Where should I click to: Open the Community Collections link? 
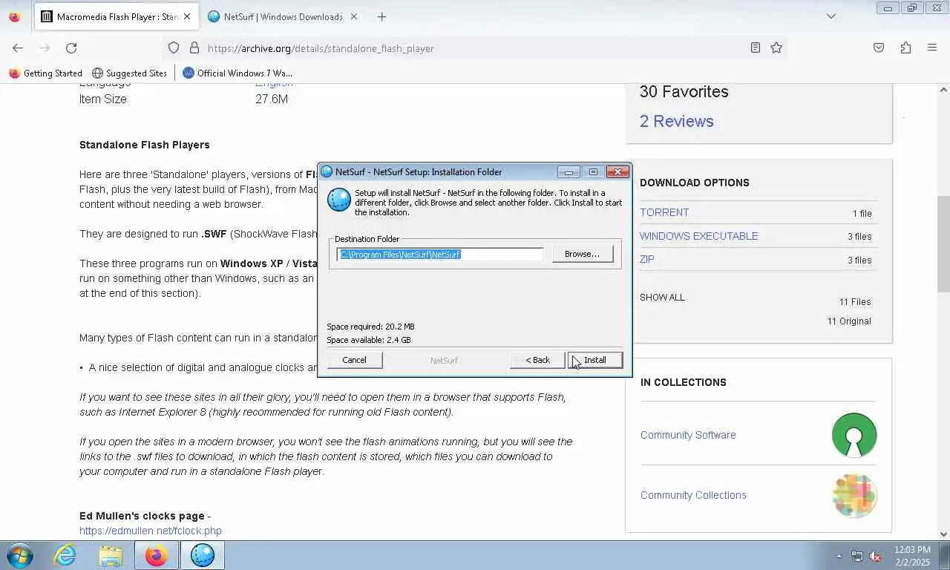(x=693, y=495)
